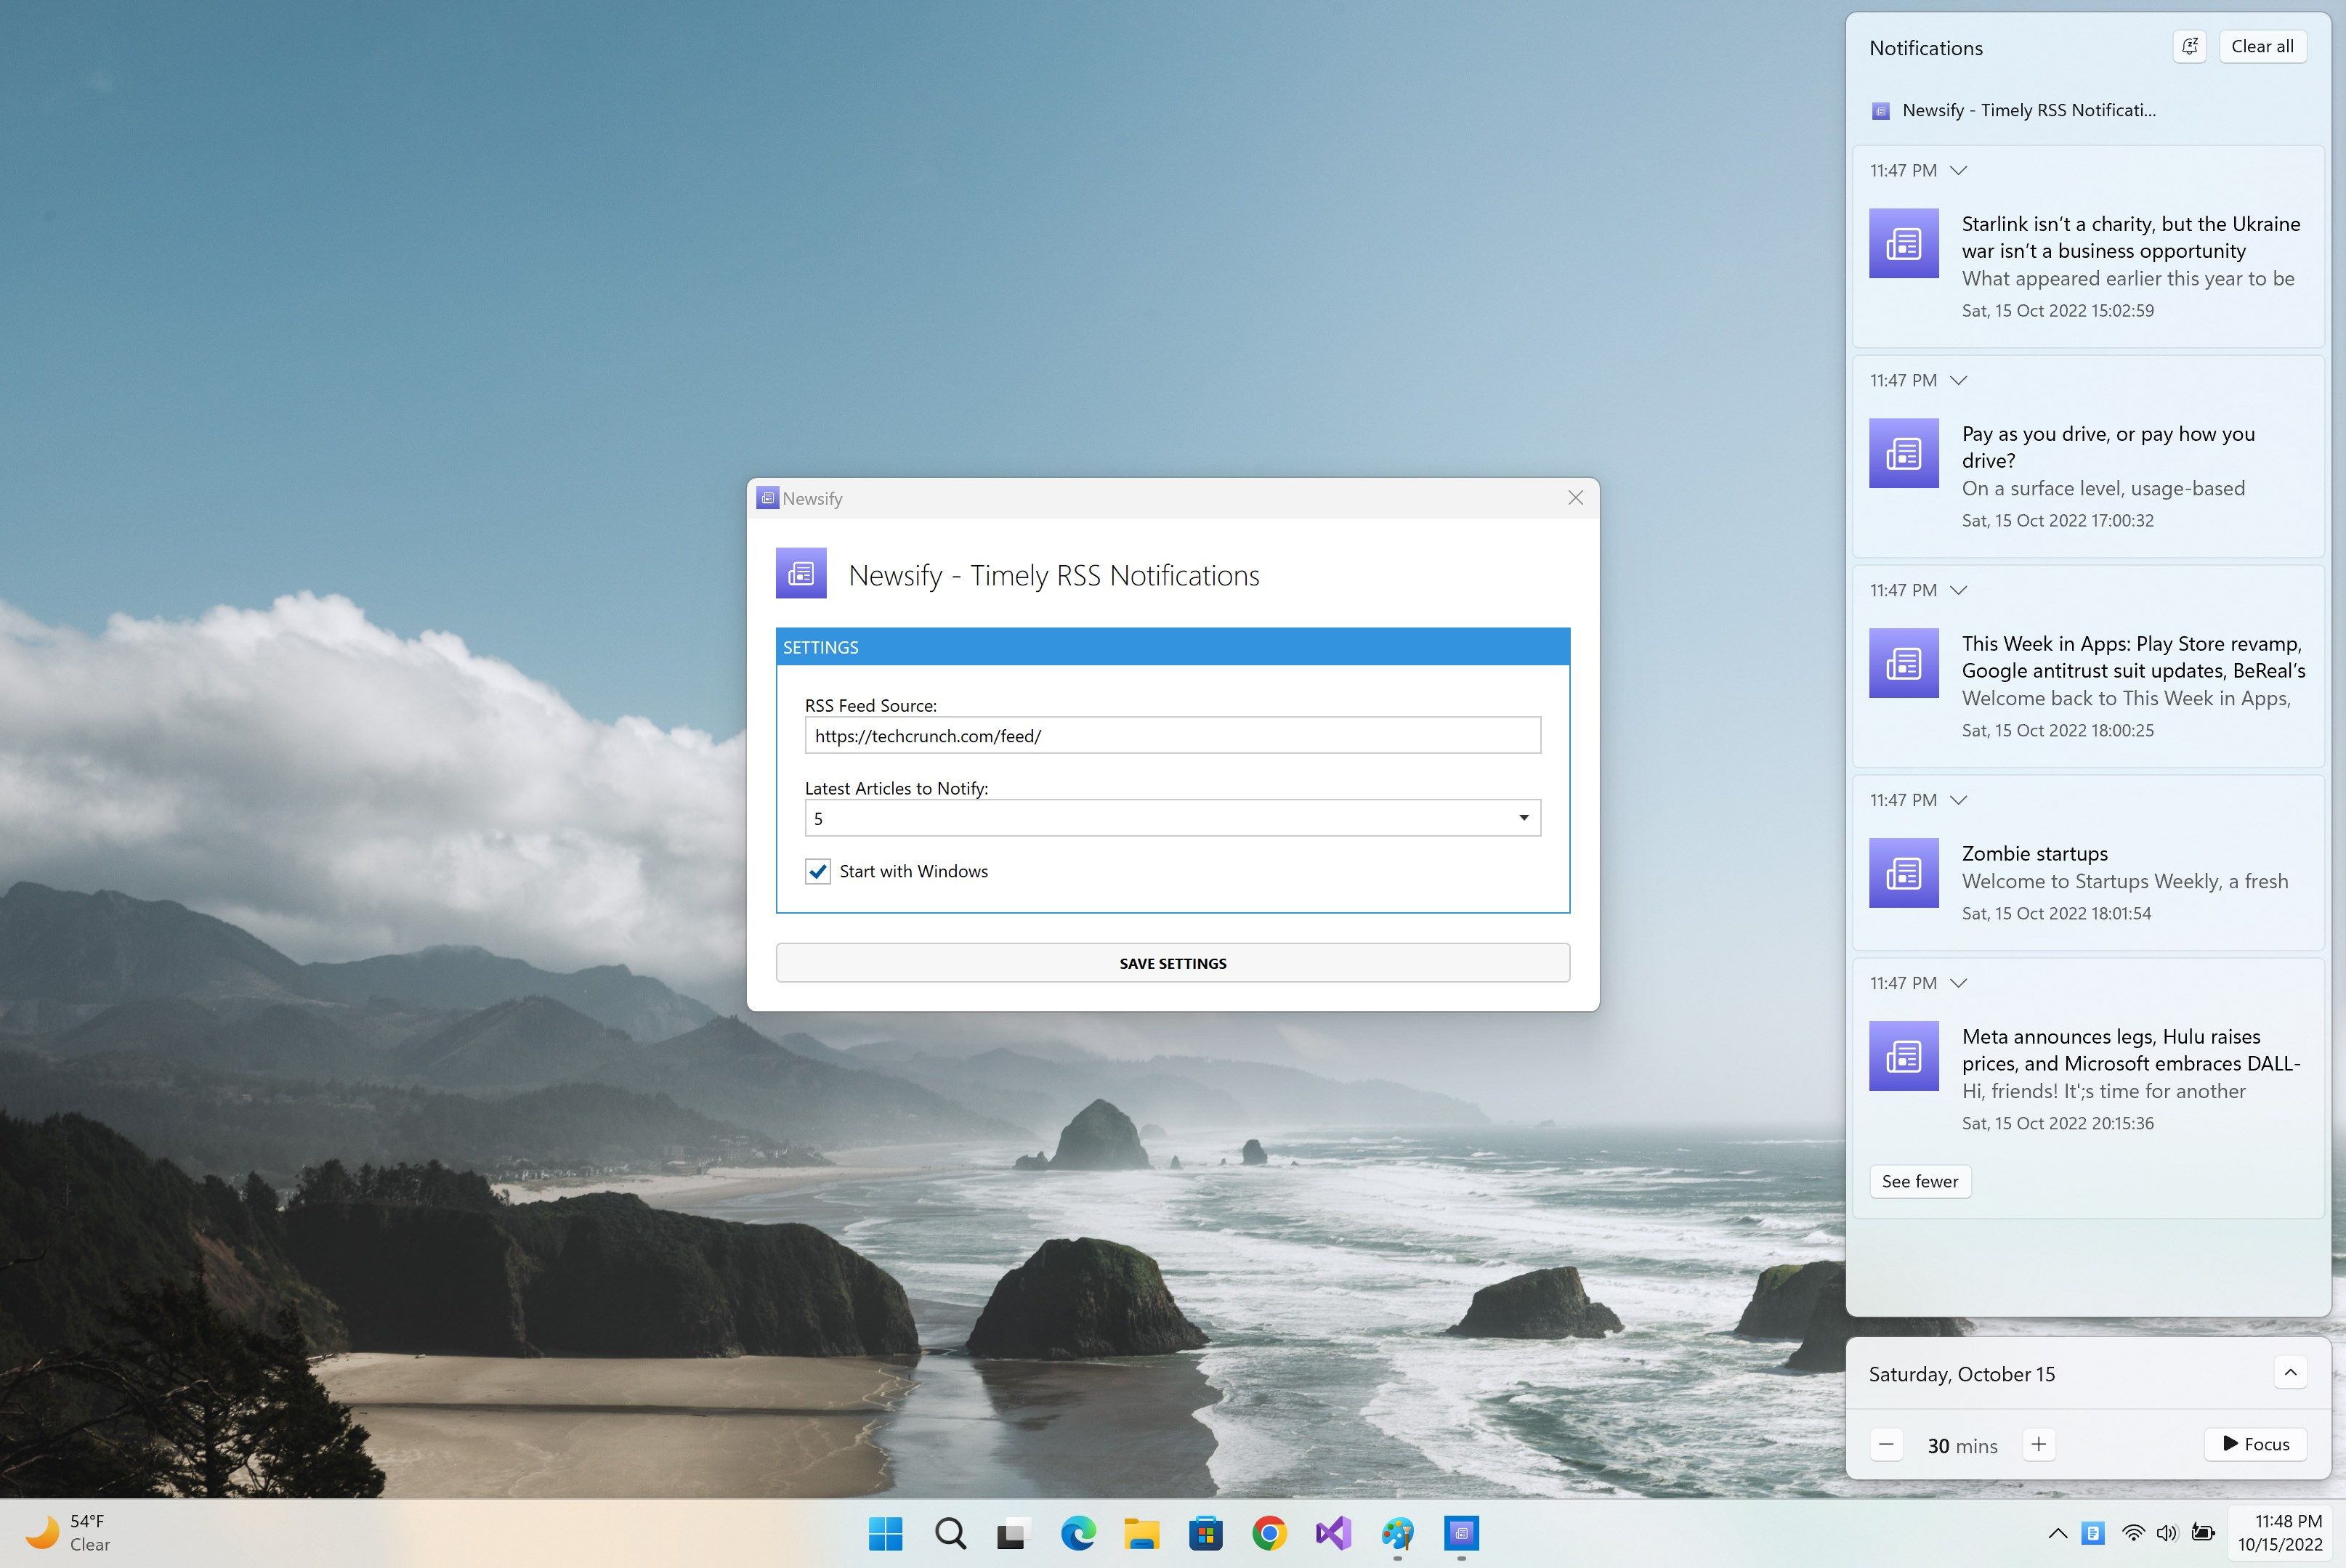This screenshot has width=2346, height=1568.
Task: Open Visual Studio from the taskbar
Action: coord(1334,1533)
